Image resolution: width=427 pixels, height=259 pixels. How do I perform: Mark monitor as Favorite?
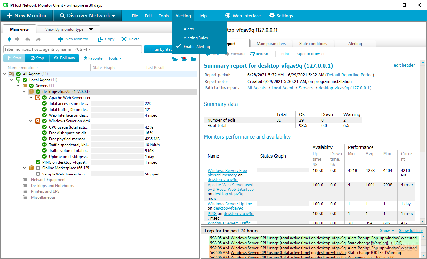[x=93, y=58]
